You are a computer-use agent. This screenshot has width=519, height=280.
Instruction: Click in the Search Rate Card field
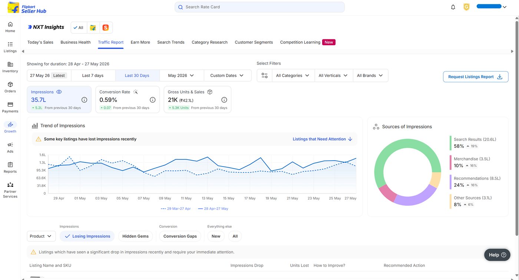(259, 7)
